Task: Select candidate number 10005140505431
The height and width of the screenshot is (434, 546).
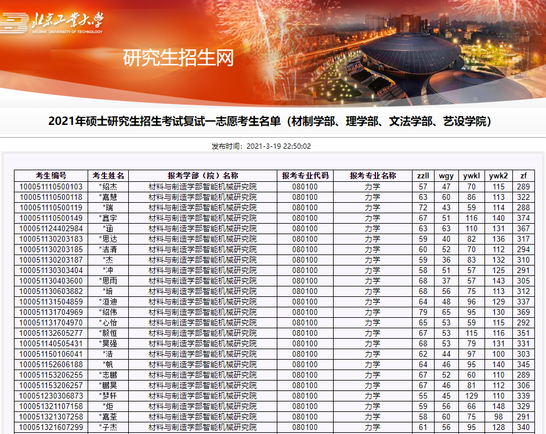Action: [51, 344]
